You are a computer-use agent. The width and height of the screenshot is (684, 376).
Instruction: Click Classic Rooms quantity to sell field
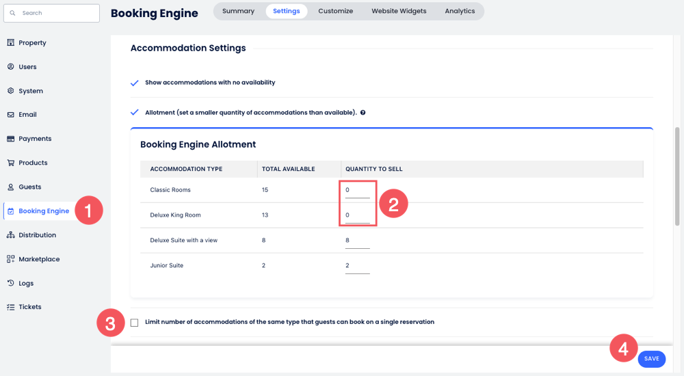tap(357, 190)
